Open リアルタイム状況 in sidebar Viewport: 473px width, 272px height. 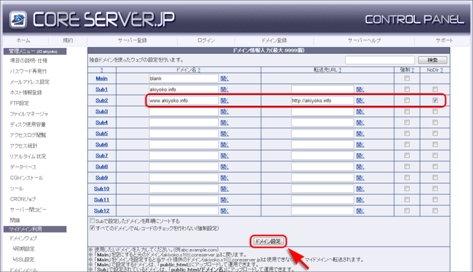pos(28,157)
